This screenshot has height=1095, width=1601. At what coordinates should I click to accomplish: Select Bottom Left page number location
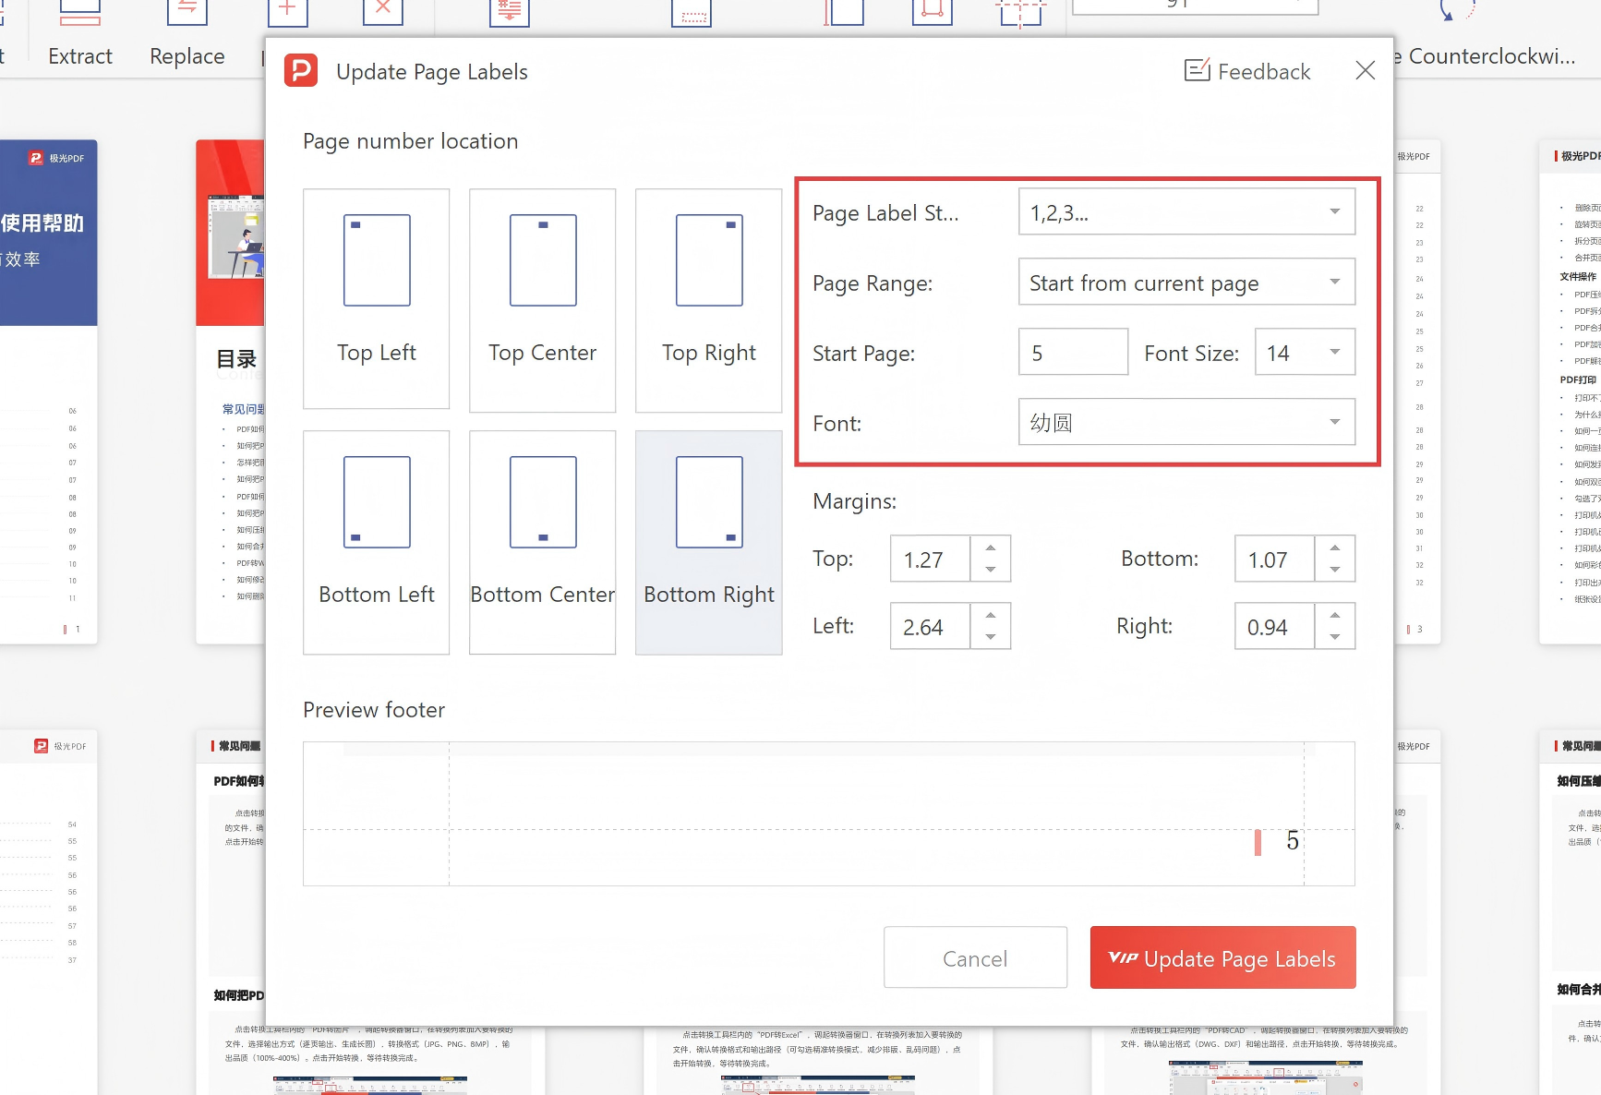377,542
